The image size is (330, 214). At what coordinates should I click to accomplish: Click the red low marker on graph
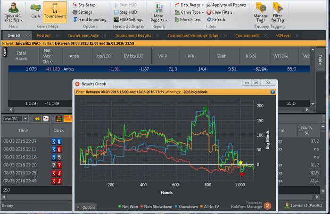pyautogui.click(x=242, y=174)
